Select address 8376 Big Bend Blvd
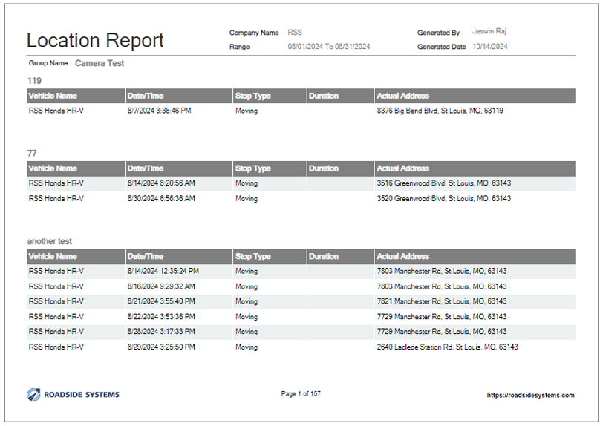The height and width of the screenshot is (426, 603). click(440, 111)
